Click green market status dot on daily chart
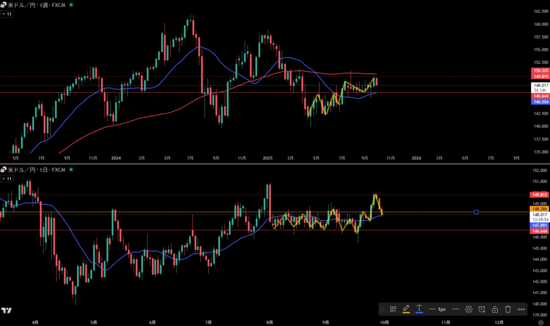550x326 pixels. [72, 170]
